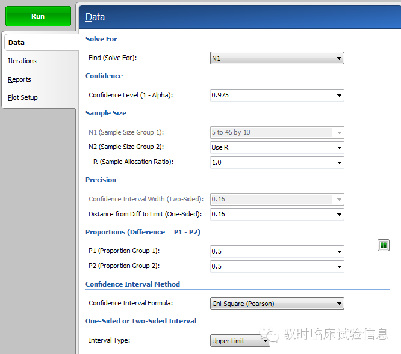Click the Data panel title header

coord(95,17)
